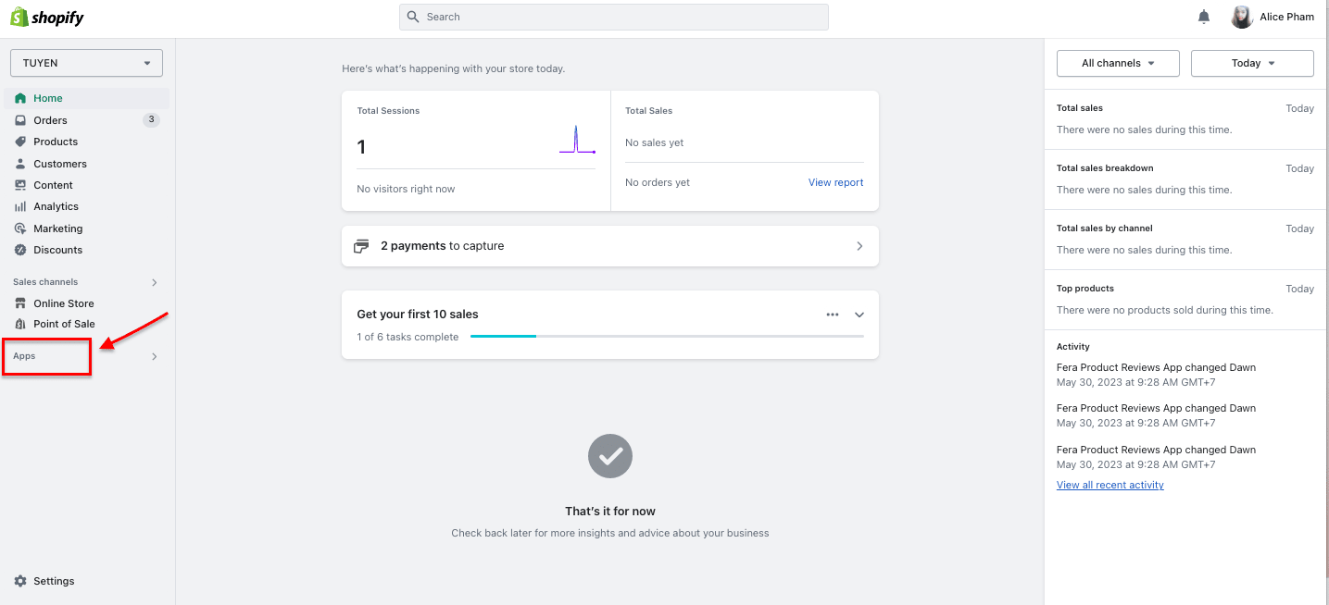Click the Settings gear icon
1329x605 pixels.
click(20, 581)
